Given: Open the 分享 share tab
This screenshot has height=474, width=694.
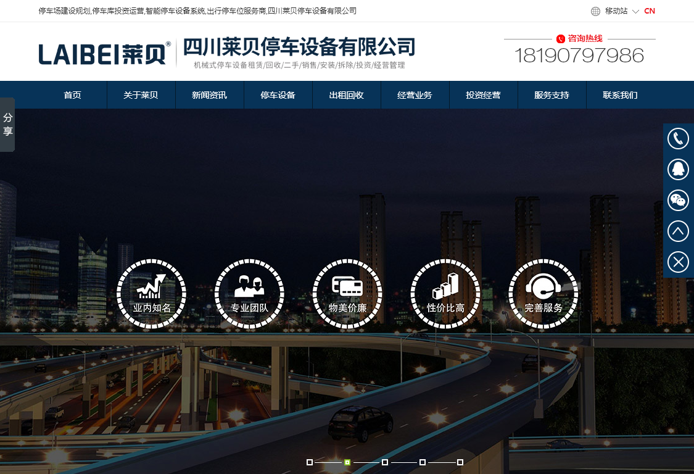Looking at the screenshot, I should [7, 125].
